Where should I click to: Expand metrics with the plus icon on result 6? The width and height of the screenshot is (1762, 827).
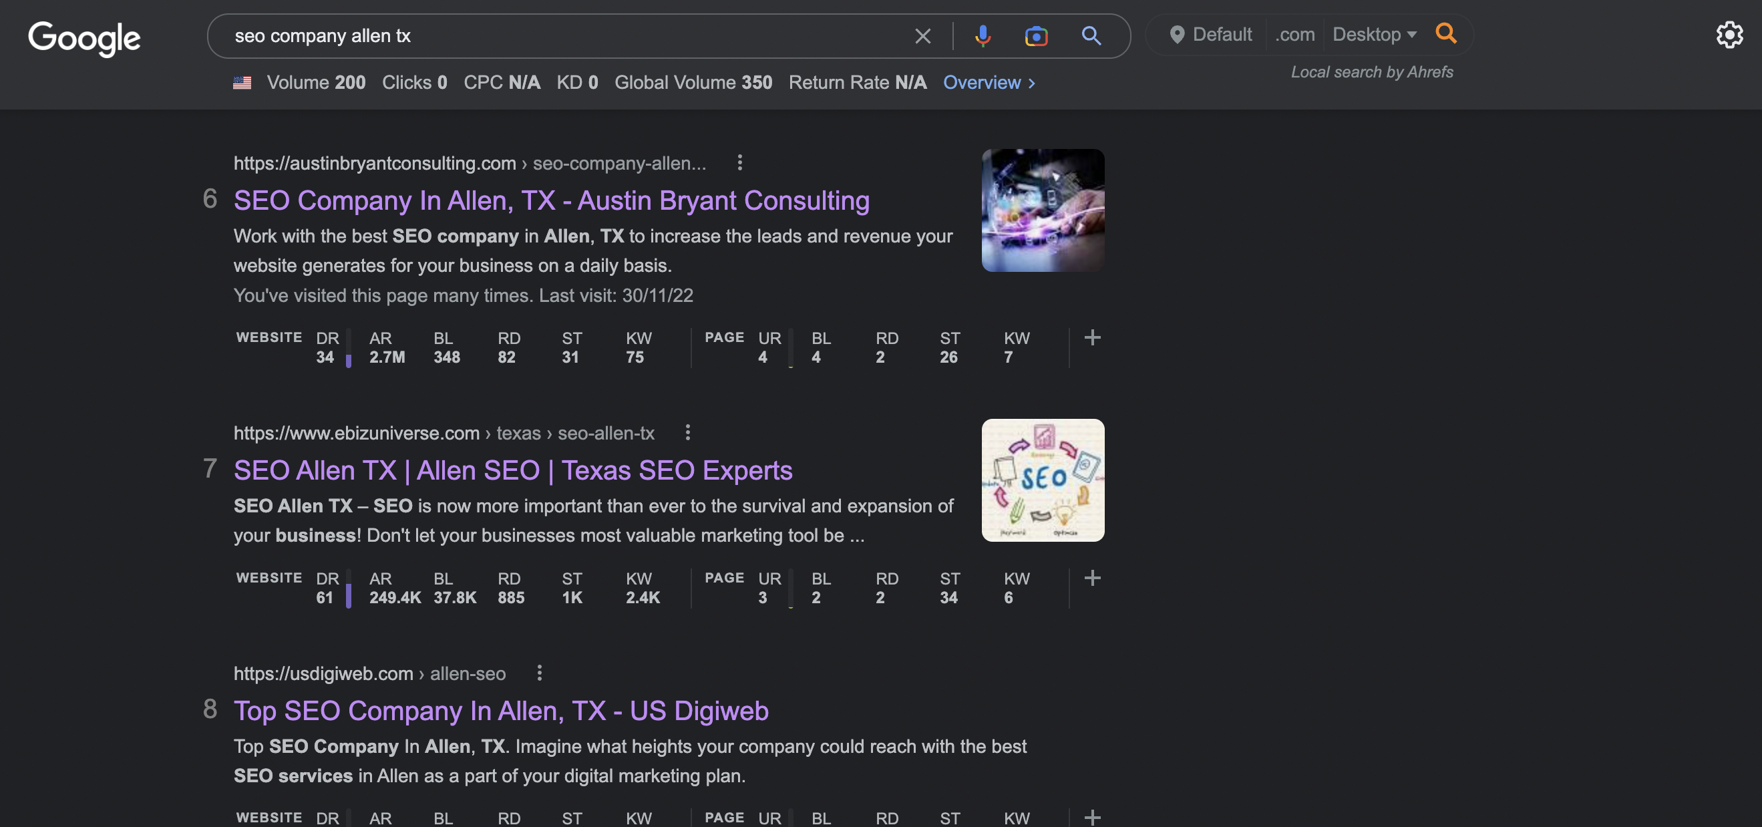coord(1091,337)
